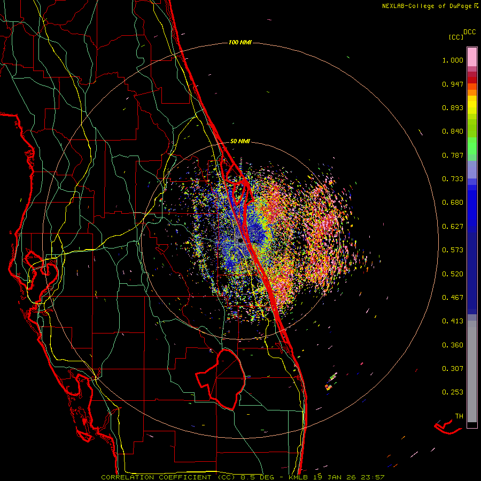This screenshot has height=481, width=481.
Task: Click the yellow swatch on the color bar
Action: point(472,105)
